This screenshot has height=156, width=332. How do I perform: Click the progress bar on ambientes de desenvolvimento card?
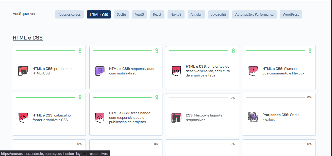199,51
